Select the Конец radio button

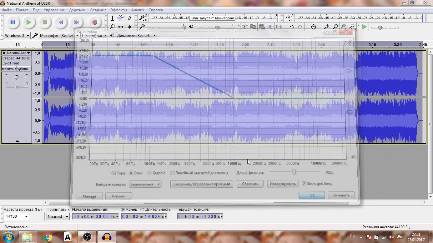pos(123,209)
